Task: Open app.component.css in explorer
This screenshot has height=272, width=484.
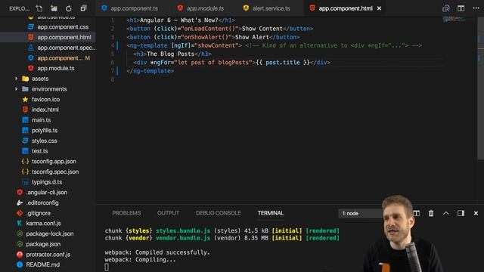Action: tap(63, 27)
